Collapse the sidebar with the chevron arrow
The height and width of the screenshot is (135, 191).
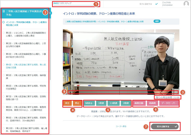point(50,13)
